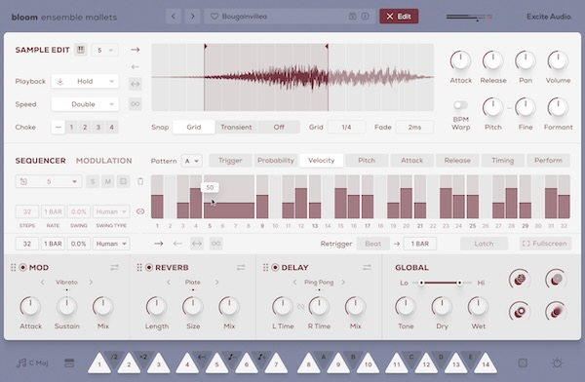Click the keyboard layout icon beside C Maj
Viewport: 585px width, 382px height.
[69, 363]
